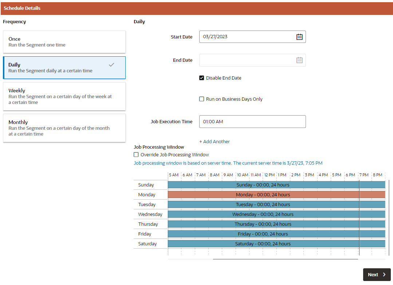Select the Sunday 24 hours window bar

(x=276, y=185)
